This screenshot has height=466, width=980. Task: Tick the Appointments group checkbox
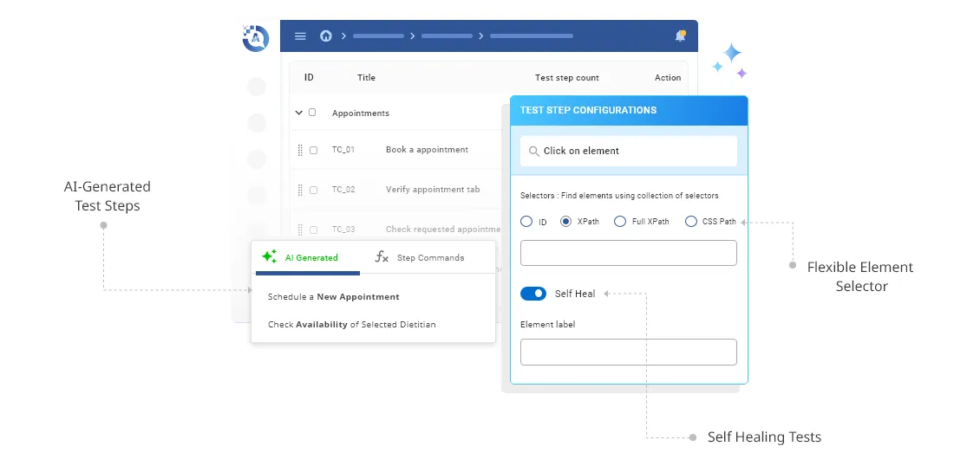(x=312, y=113)
